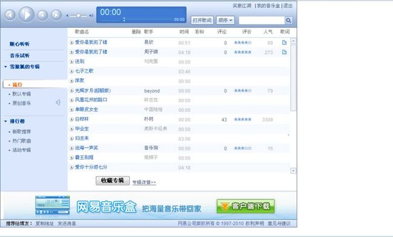Play the current track with the play button
This screenshot has height=237, width=393.
27,15
